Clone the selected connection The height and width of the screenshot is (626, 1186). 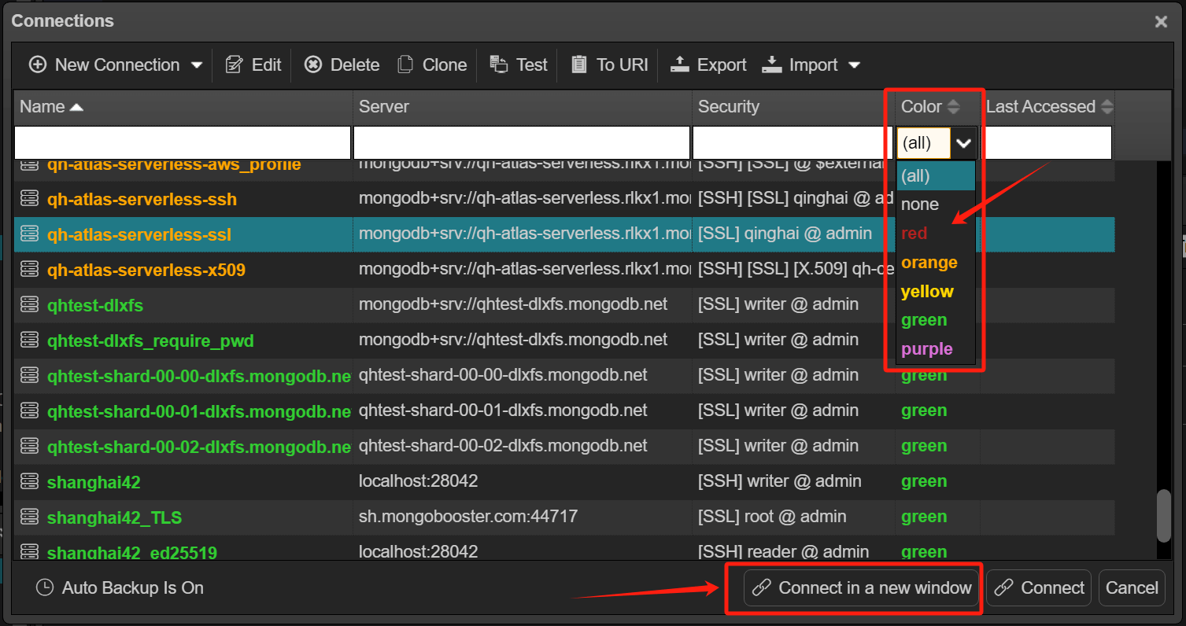click(432, 64)
